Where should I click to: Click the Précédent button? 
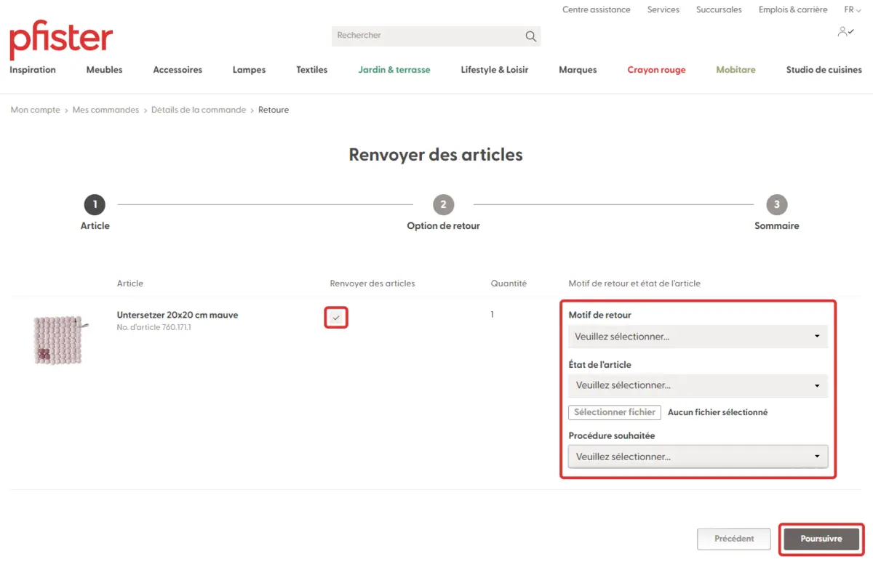[x=733, y=539]
